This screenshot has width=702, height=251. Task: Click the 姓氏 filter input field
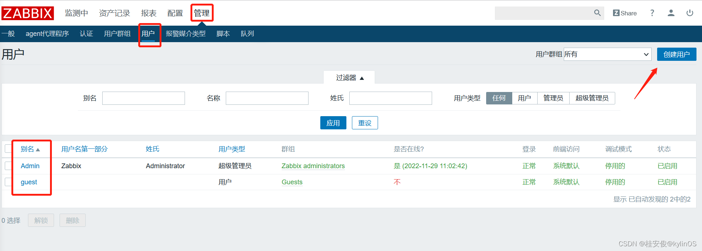[x=391, y=98]
